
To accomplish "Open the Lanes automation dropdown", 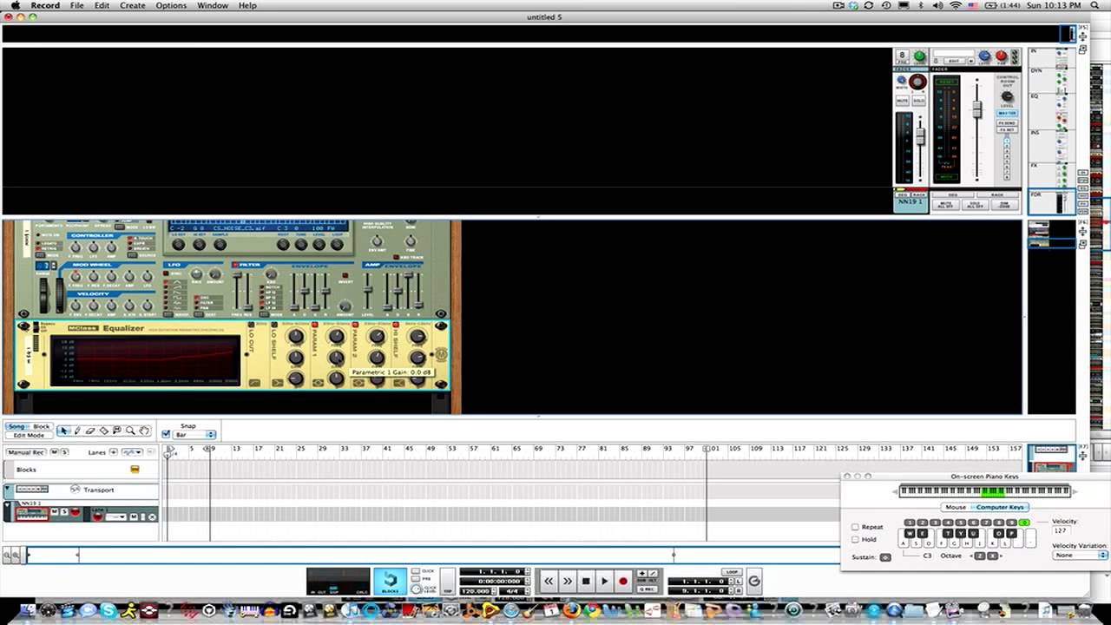I will click(132, 452).
